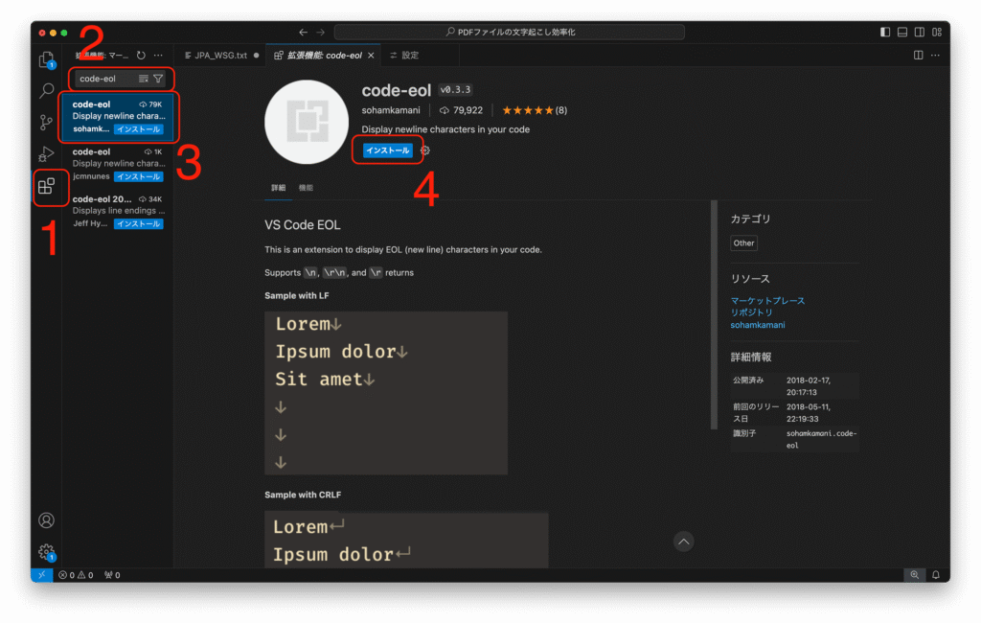
Task: Click the zoom magnifier status bar icon
Action: click(x=915, y=575)
